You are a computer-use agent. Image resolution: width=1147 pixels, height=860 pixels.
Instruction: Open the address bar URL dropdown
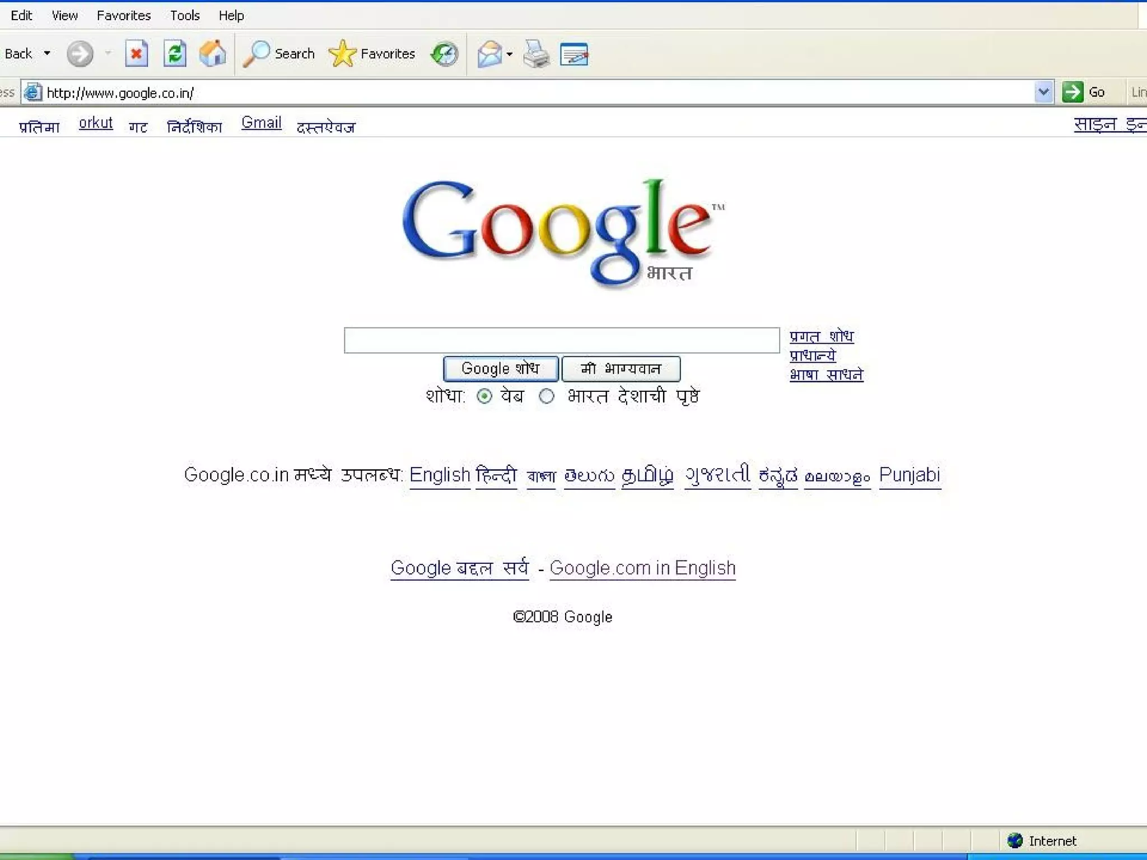click(x=1043, y=92)
